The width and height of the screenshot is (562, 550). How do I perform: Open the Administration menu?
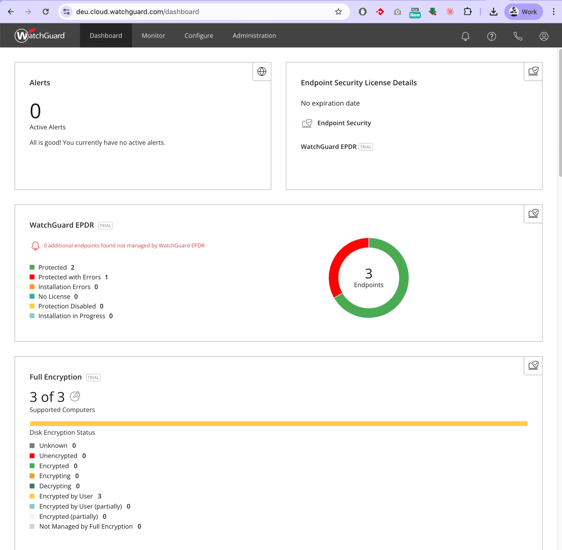[254, 35]
